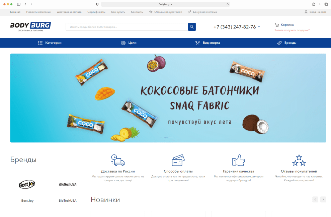Image resolution: width=331 pixels, height=217 pixels.
Task: Click the blue search magnifier button
Action: (192, 27)
